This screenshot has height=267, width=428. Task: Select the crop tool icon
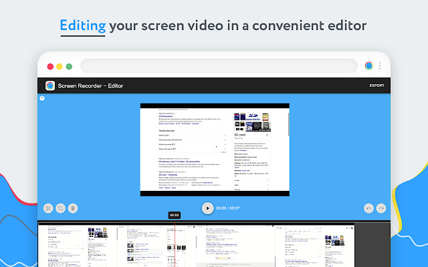coord(61,208)
